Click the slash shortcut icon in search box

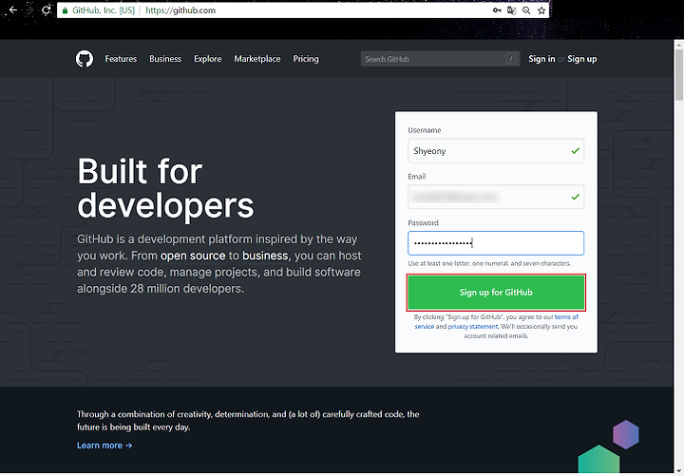coord(510,59)
